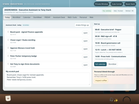Open the Calendar tab
The height and width of the screenshot is (104, 139).
point(27,17)
